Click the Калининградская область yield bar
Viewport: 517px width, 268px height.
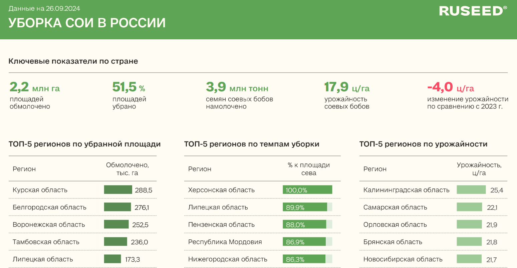[x=471, y=190]
